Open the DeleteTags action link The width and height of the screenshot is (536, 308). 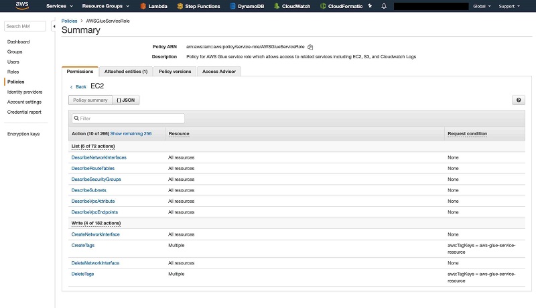(82, 274)
